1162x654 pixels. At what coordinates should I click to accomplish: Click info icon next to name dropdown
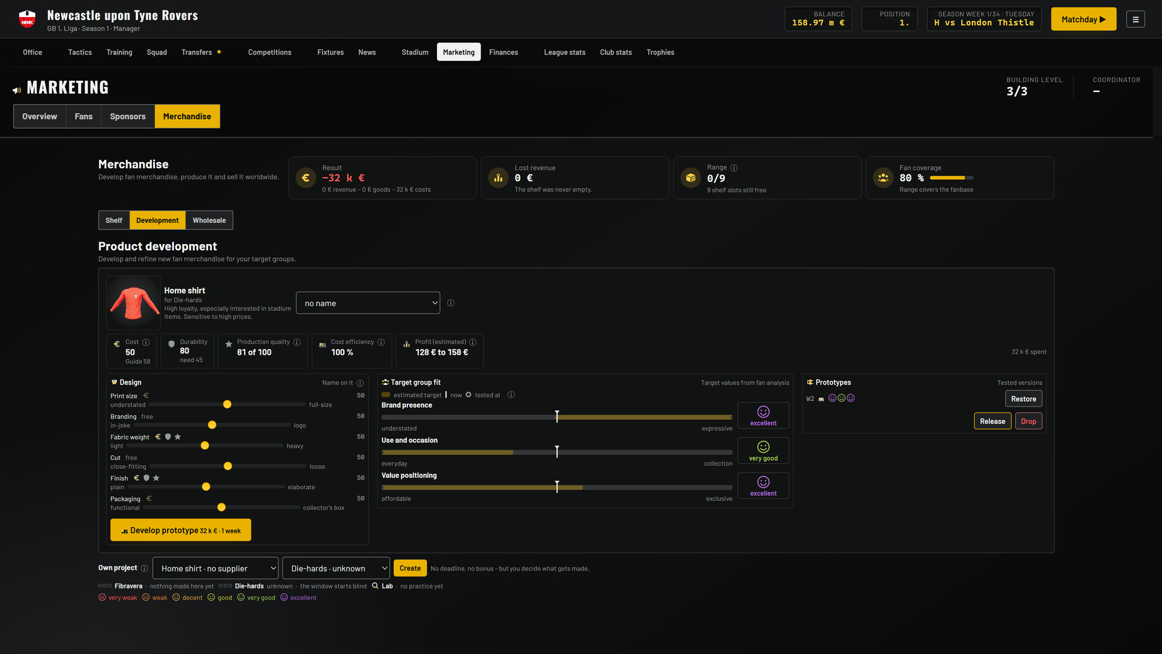tap(451, 303)
